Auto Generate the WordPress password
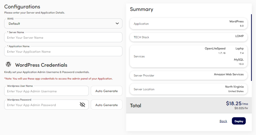The height and width of the screenshot is (135, 256). coord(106,105)
